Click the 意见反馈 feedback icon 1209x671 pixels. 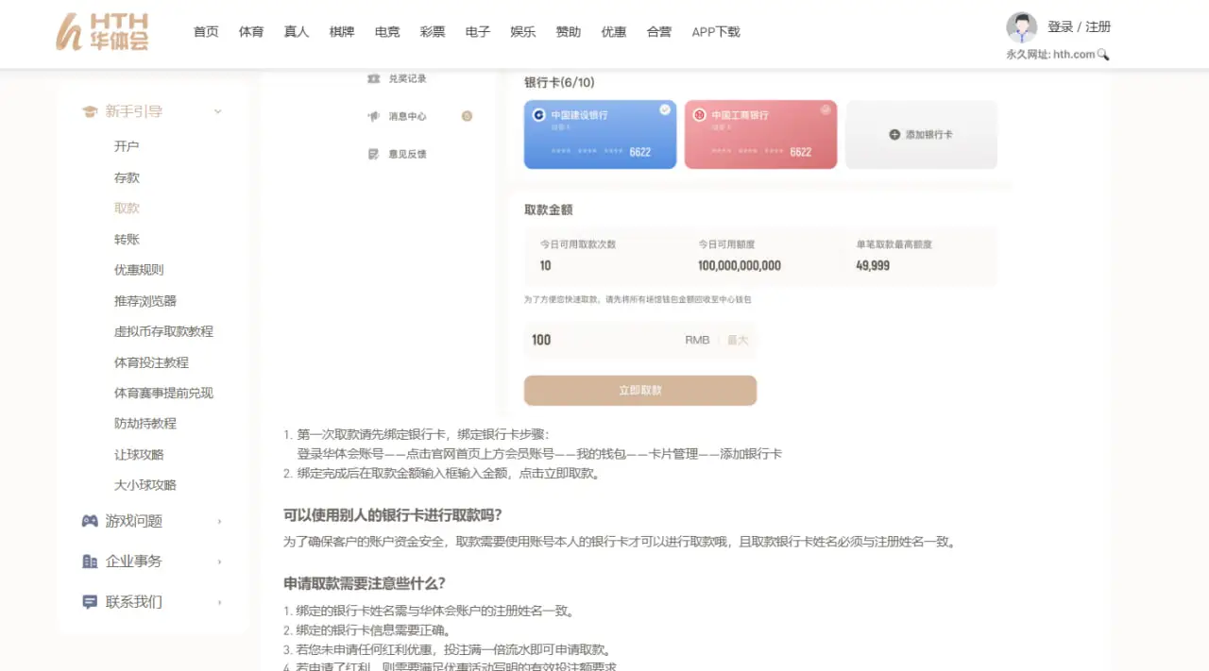tap(374, 154)
